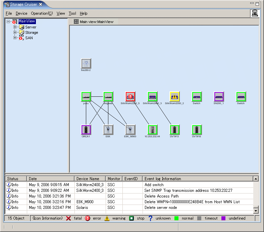Image resolution: width=264 pixels, height=232 pixels.
Task: Open the Tool menu
Action: (x=72, y=13)
